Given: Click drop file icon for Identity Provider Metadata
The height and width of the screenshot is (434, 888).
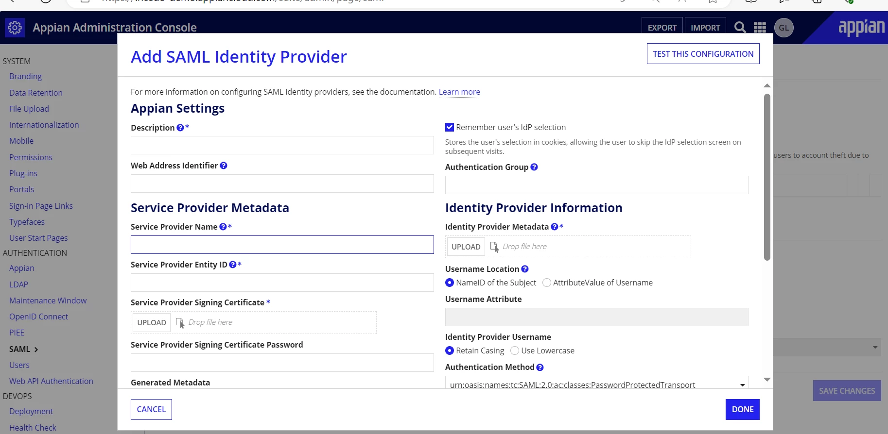Looking at the screenshot, I should click(494, 247).
